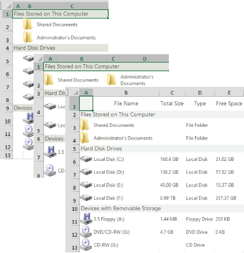Click the 'Floppy Drive' type cell
244x253 pixels.
199,219
